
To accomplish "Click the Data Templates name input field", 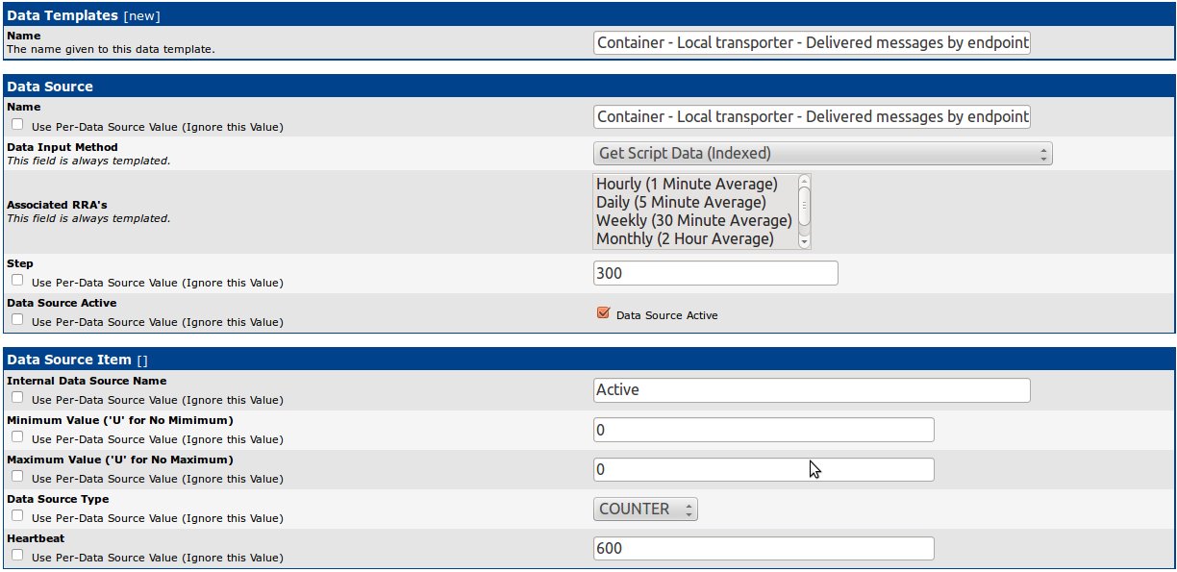I will (812, 43).
